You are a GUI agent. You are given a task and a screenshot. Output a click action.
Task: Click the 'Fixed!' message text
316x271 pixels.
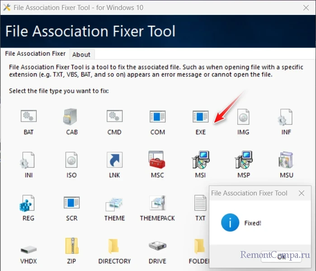(x=253, y=223)
